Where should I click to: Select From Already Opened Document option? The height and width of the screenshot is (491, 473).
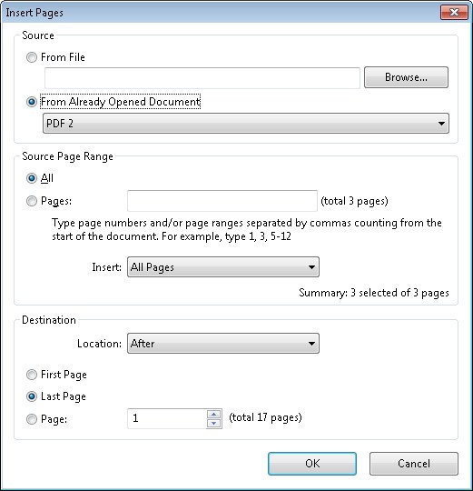pyautogui.click(x=32, y=102)
